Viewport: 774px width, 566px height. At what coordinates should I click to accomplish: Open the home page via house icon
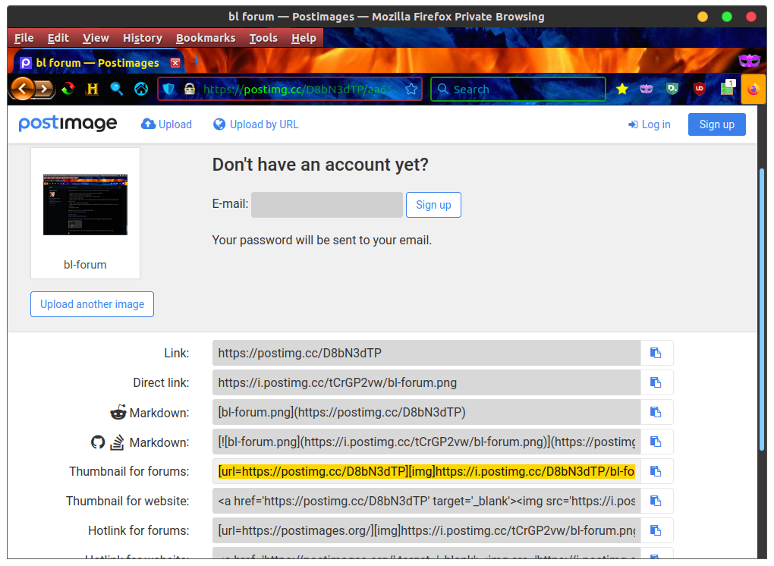(x=141, y=90)
